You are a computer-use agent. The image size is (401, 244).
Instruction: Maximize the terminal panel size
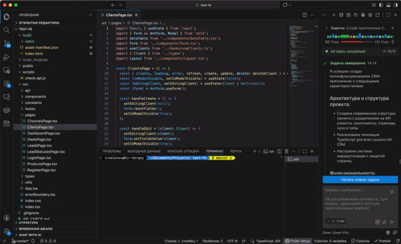point(304,151)
